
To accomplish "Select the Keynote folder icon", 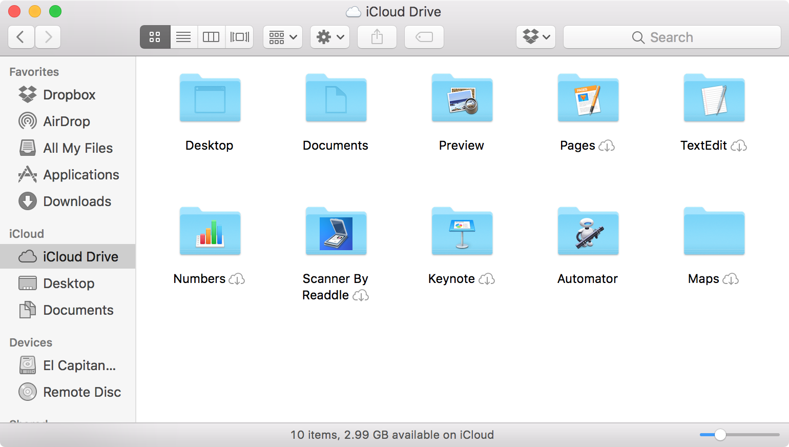I will (462, 231).
